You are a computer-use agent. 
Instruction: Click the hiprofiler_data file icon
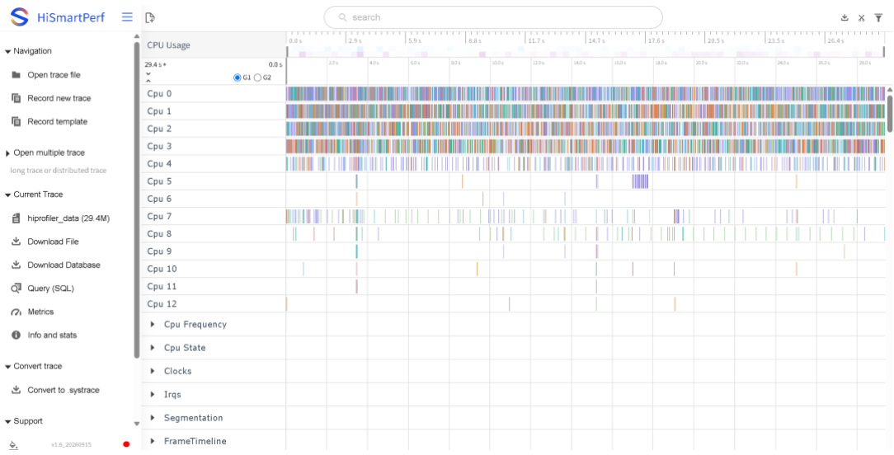[x=16, y=218]
